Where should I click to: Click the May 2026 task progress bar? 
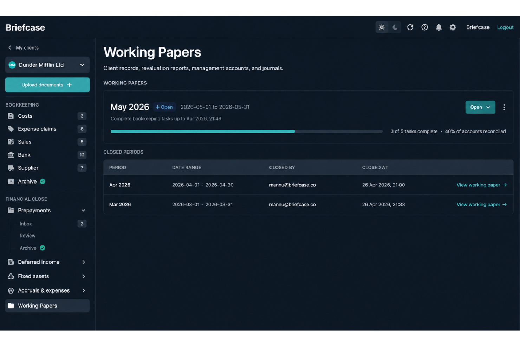click(x=246, y=131)
